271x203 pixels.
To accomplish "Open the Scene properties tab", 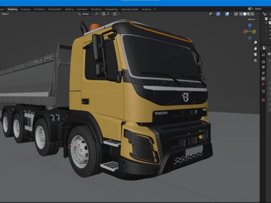I will (x=263, y=78).
